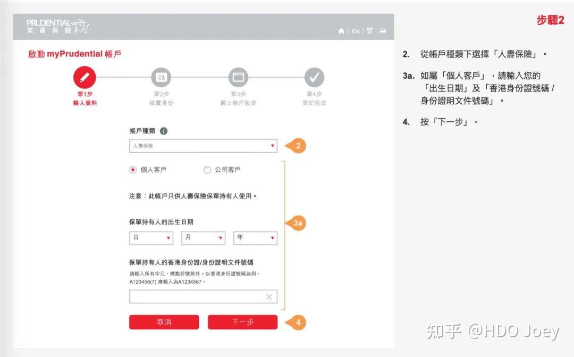Click the checkmark icon for 第4步 登記完成
Screen dimensions: 574x357
[315, 77]
